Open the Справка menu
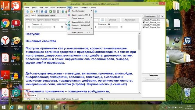 [93, 8]
